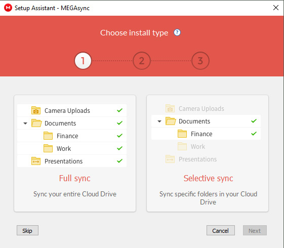284x248 pixels.
Task: Click Work checkmark in Full sync
Action: 119,148
